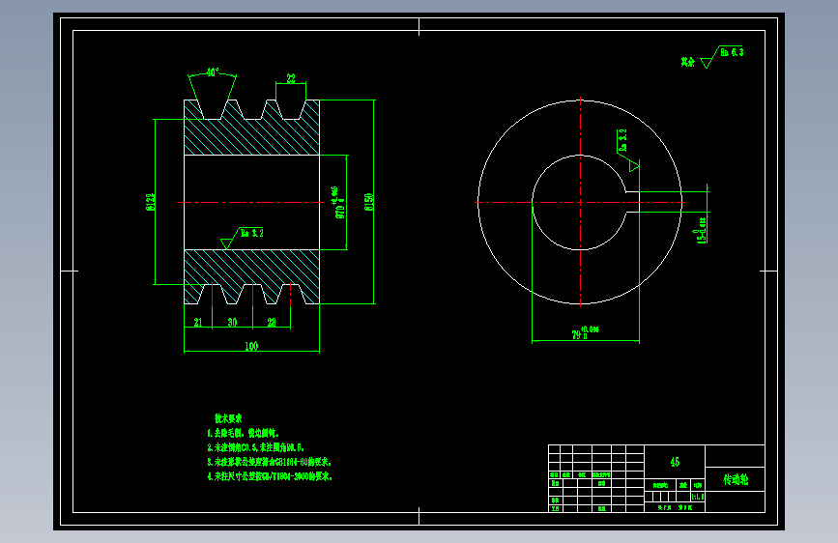Viewport: 838px width, 543px height.
Task: Select the 45 material cell in title block
Action: (x=675, y=462)
